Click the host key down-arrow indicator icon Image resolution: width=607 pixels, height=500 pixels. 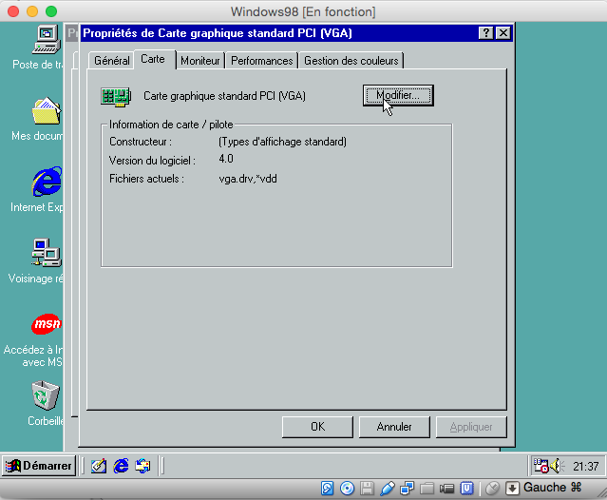(512, 489)
